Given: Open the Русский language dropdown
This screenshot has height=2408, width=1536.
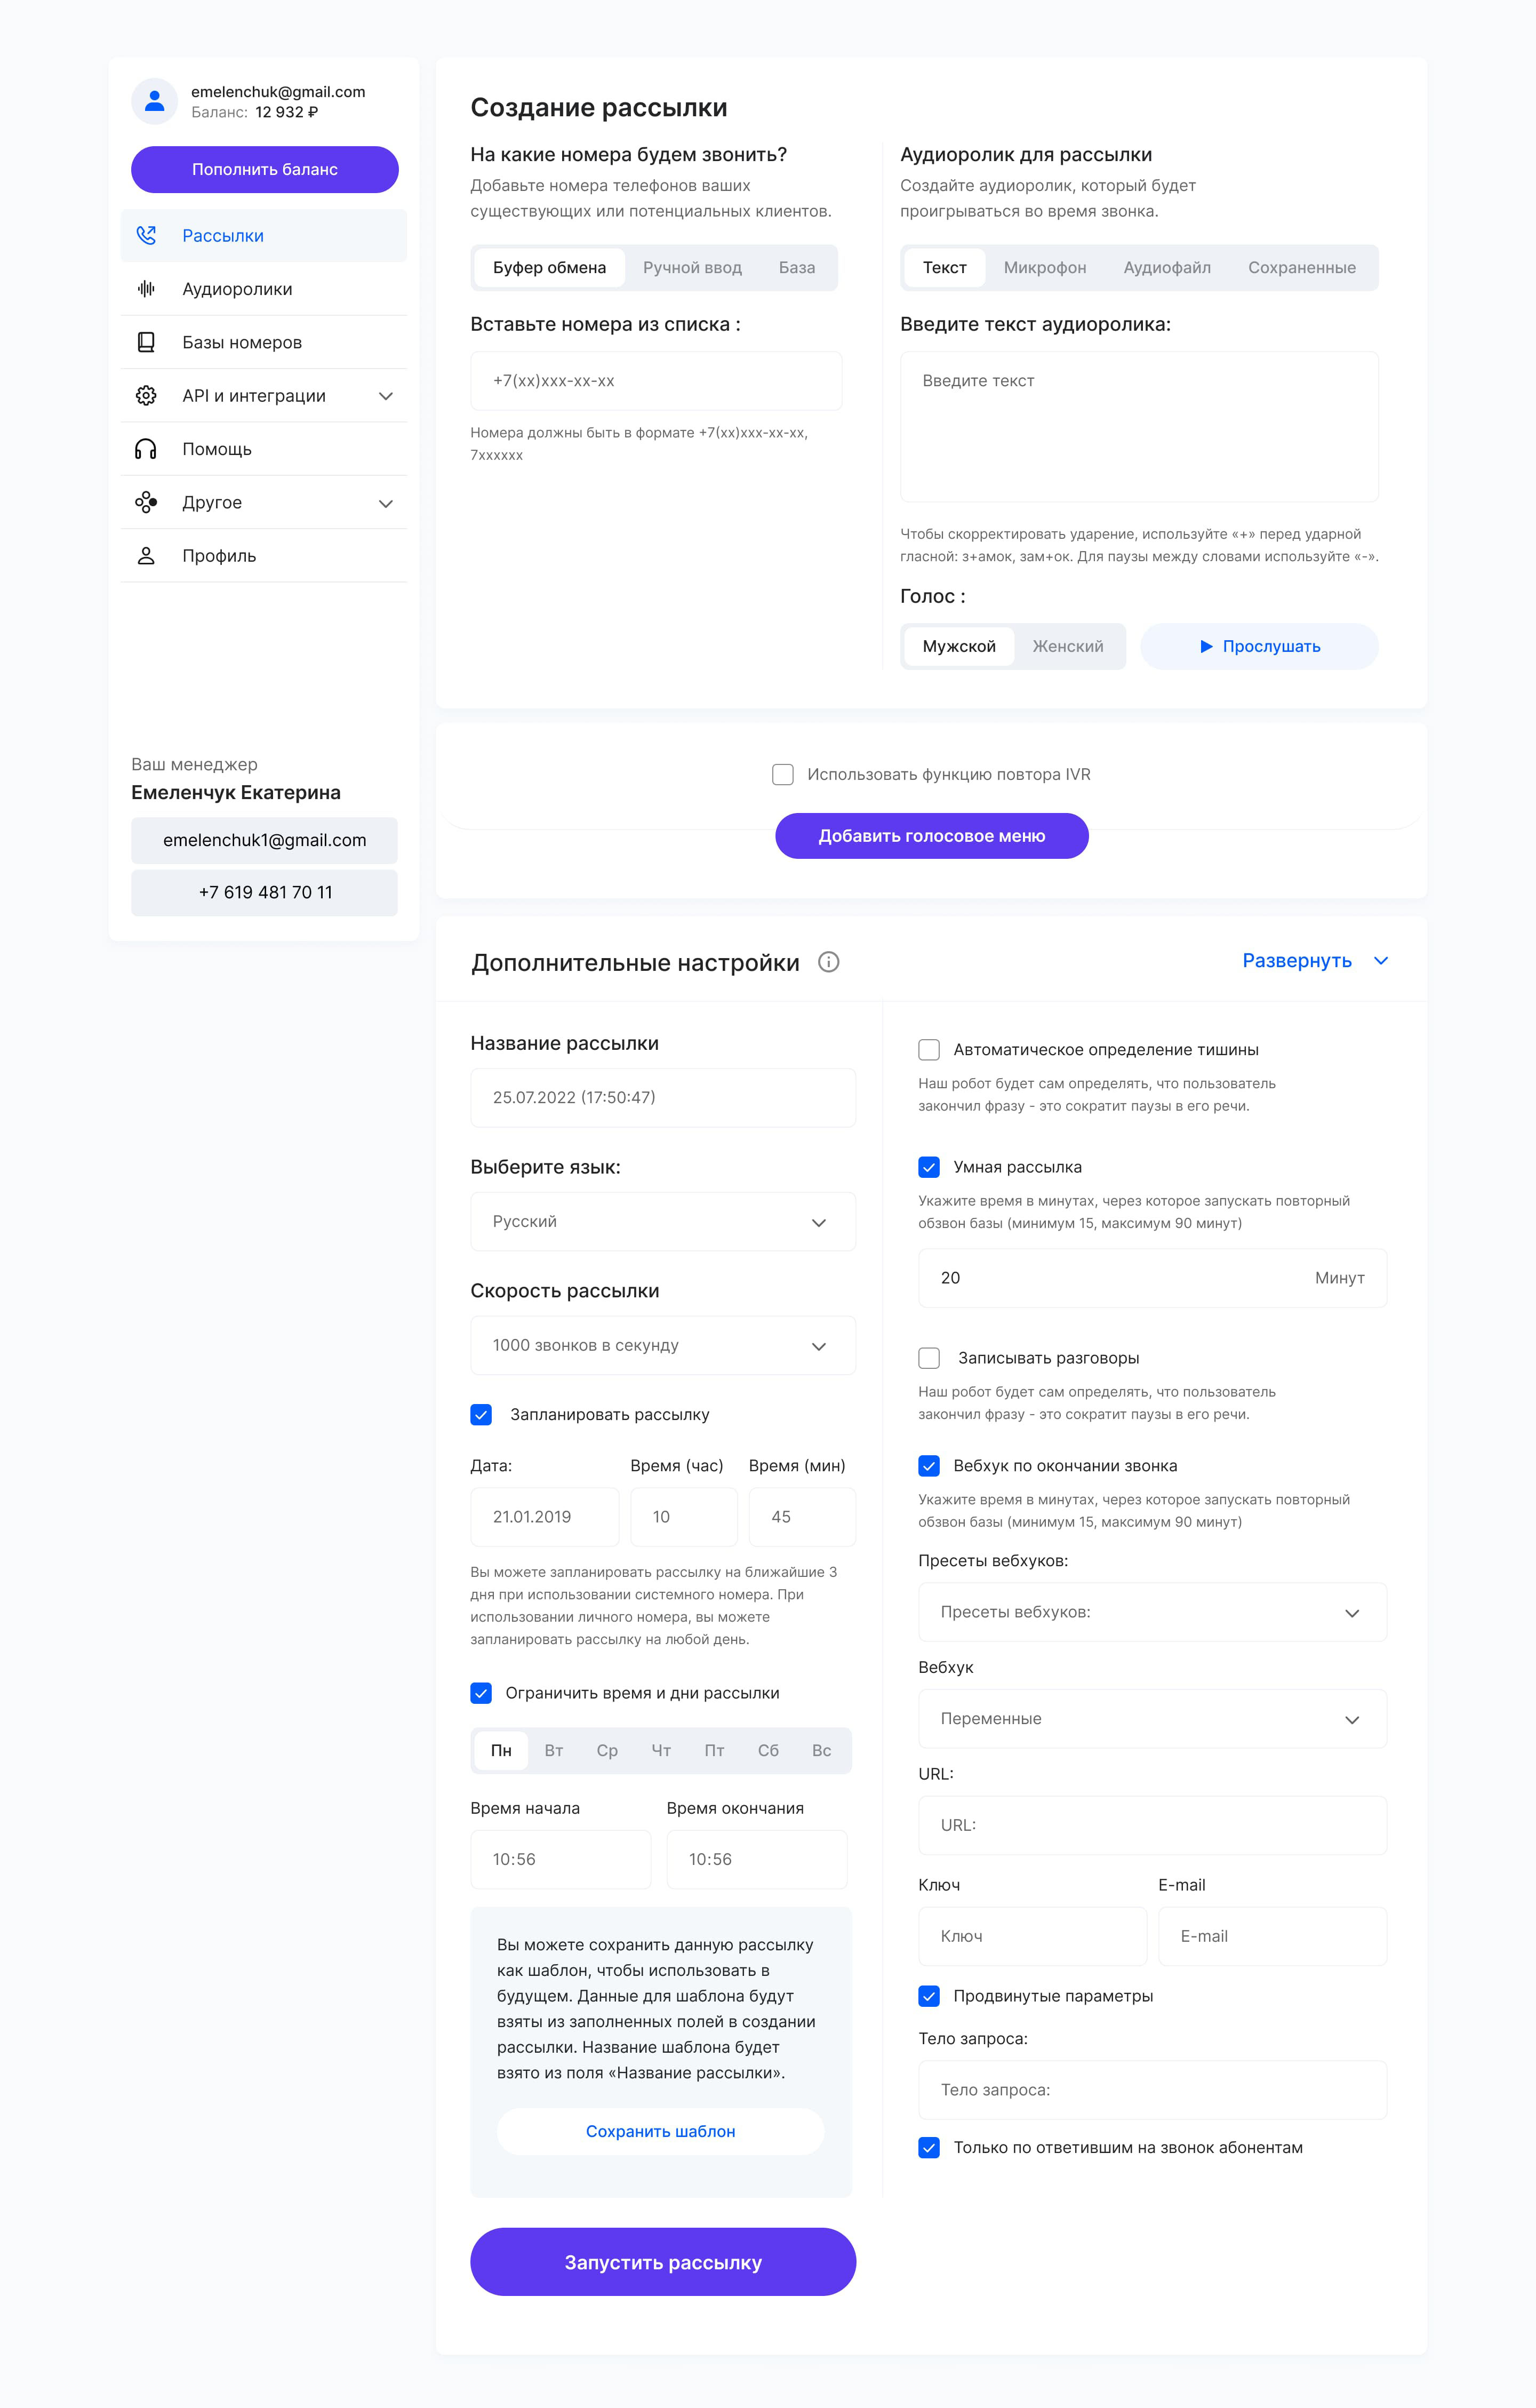Looking at the screenshot, I should [x=662, y=1222].
